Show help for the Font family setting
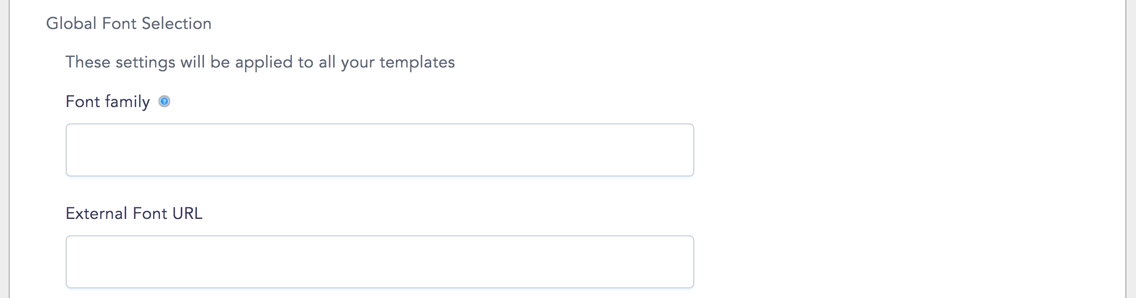Image resolution: width=1136 pixels, height=298 pixels. (x=164, y=101)
